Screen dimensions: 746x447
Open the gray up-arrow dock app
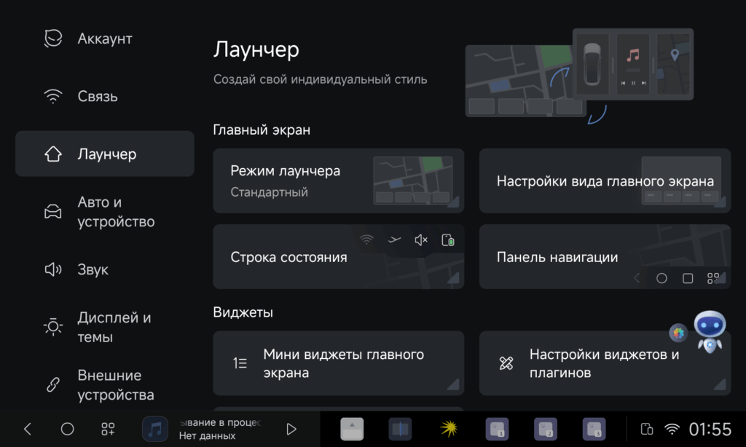pyautogui.click(x=352, y=429)
